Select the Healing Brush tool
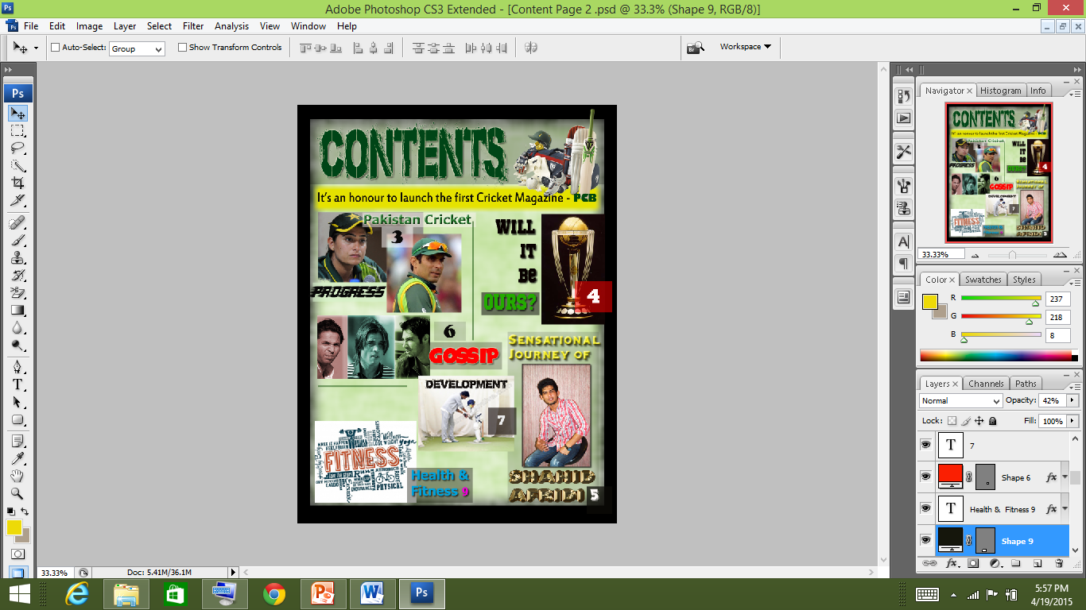 17,223
